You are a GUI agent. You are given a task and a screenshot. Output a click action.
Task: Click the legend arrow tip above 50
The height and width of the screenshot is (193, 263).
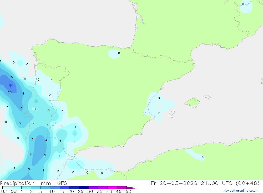[x=131, y=188]
